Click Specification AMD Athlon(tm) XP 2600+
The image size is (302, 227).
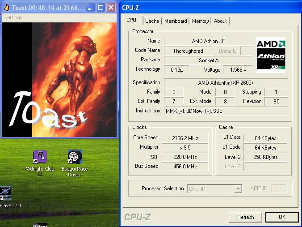click(226, 83)
